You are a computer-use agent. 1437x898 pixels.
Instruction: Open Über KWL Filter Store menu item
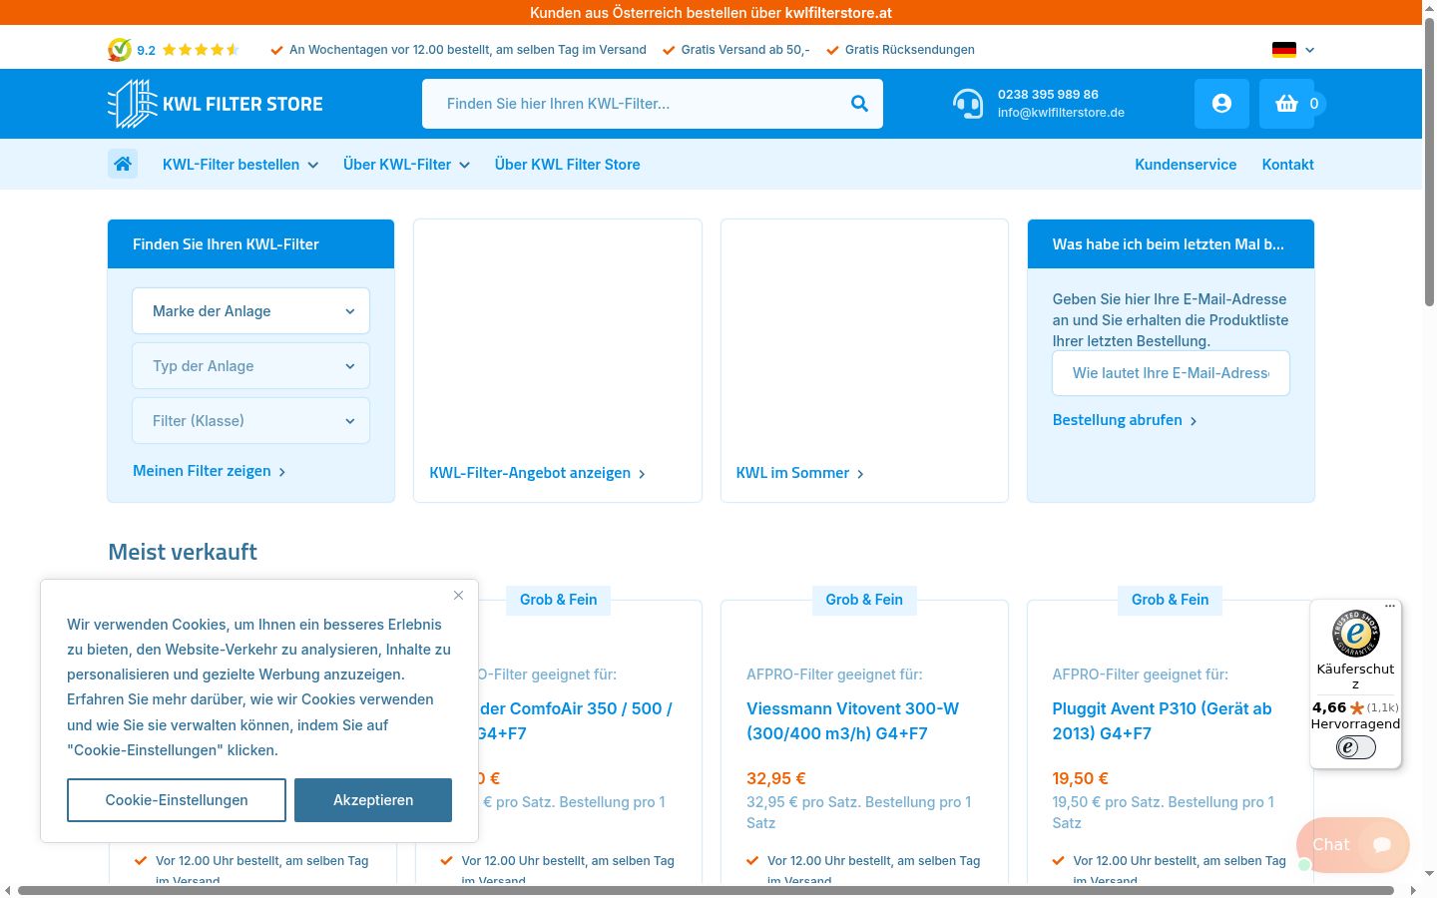coord(568,165)
